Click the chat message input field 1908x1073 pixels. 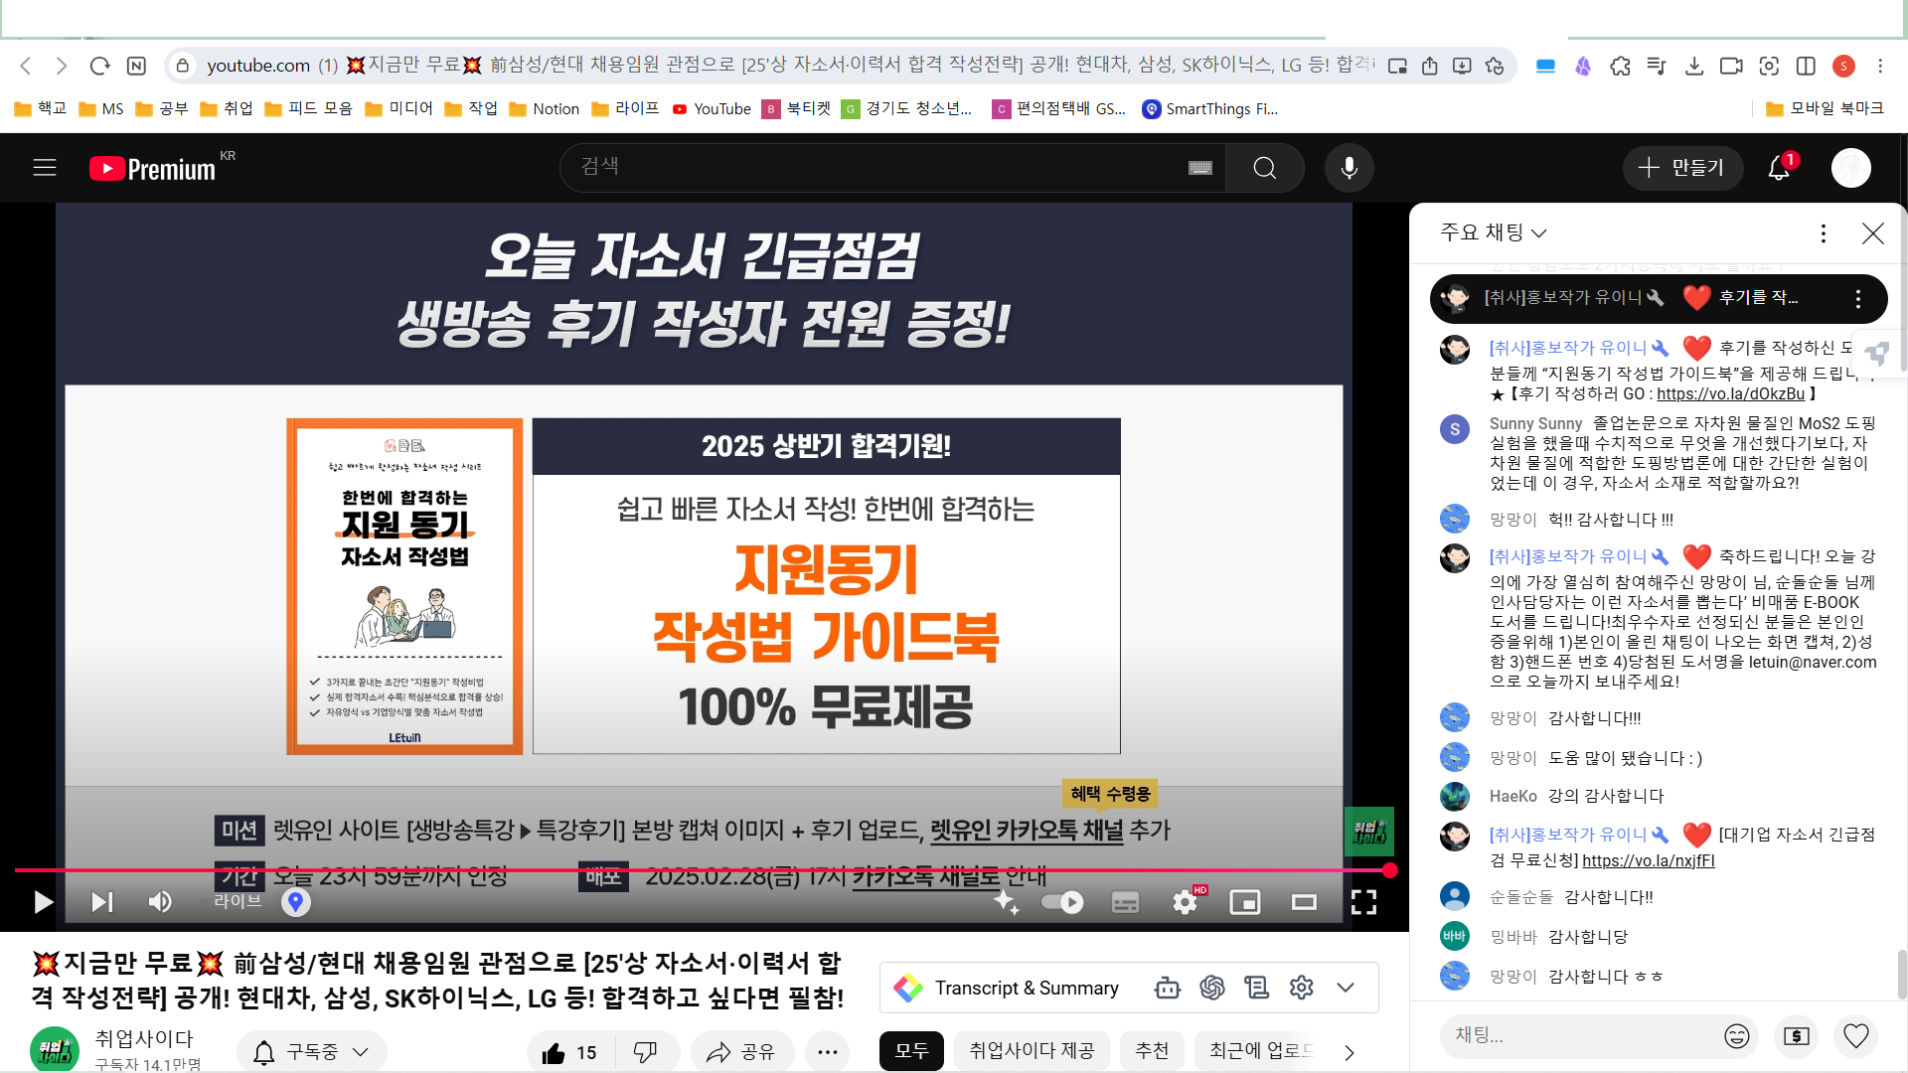(x=1580, y=1036)
